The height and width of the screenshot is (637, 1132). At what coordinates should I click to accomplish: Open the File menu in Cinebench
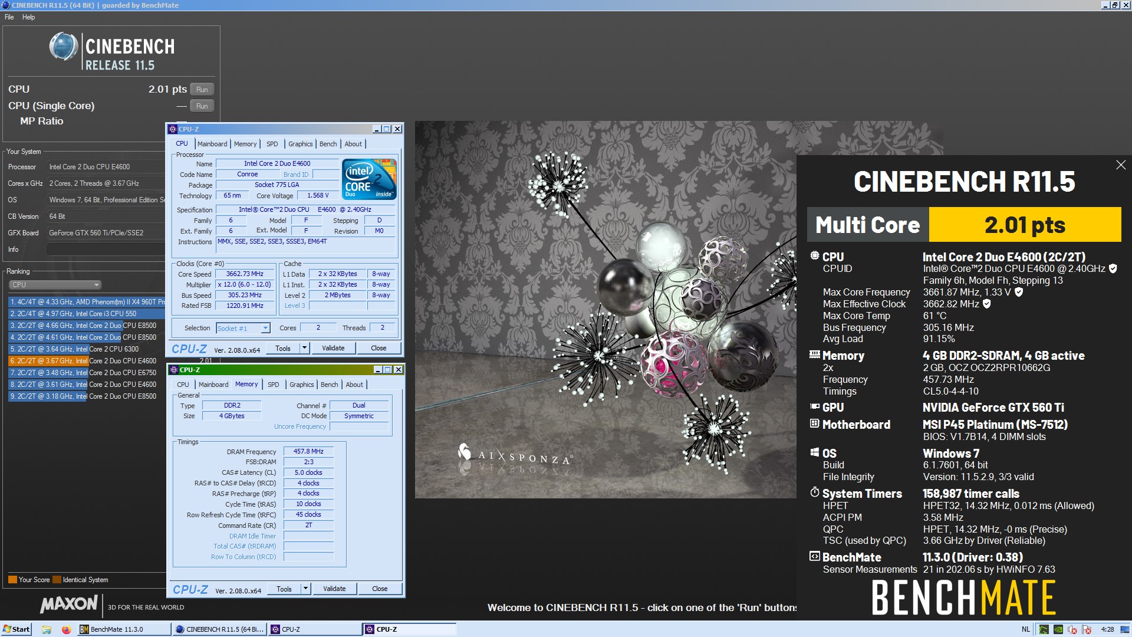pos(9,17)
